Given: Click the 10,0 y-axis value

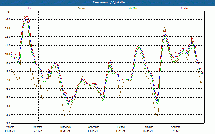Looking at the screenshot, I should (8, 54).
